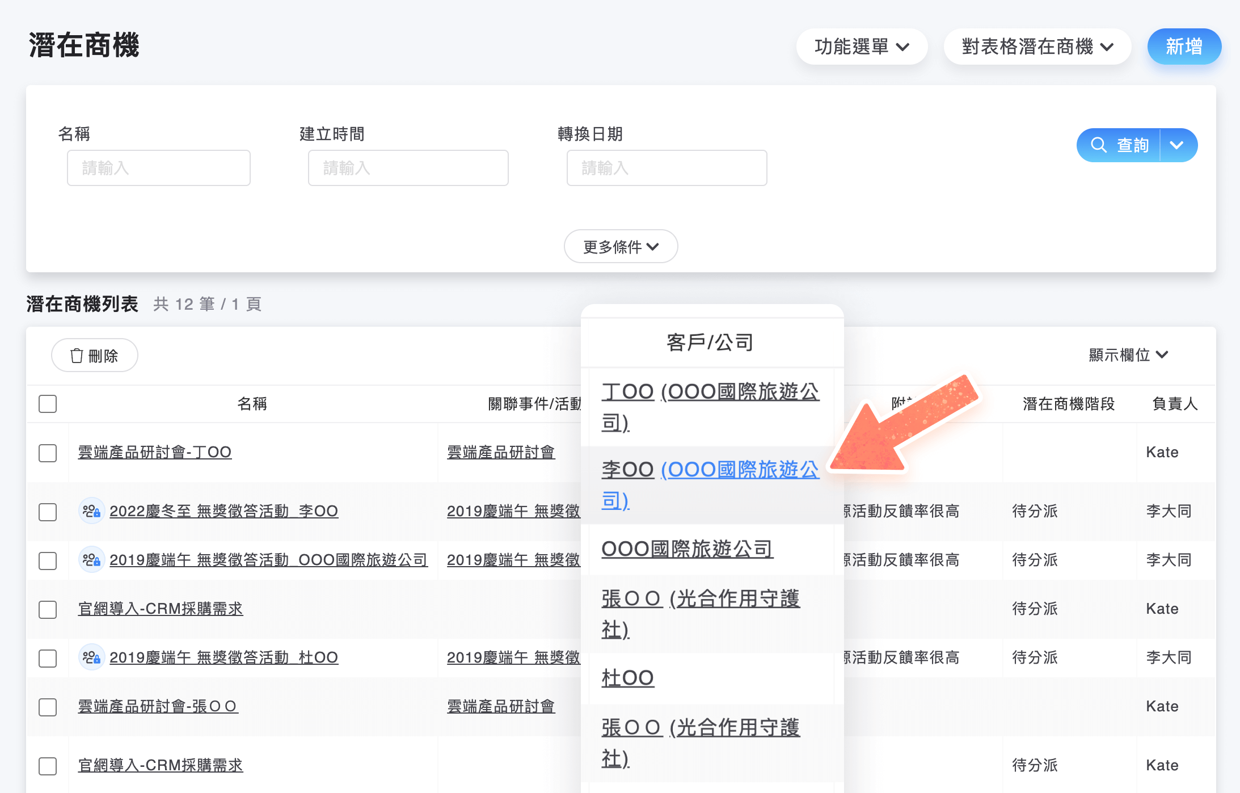The image size is (1240, 793).
Task: Click the group-lock icon beside 2022慶冬至 row
Action: pos(91,511)
